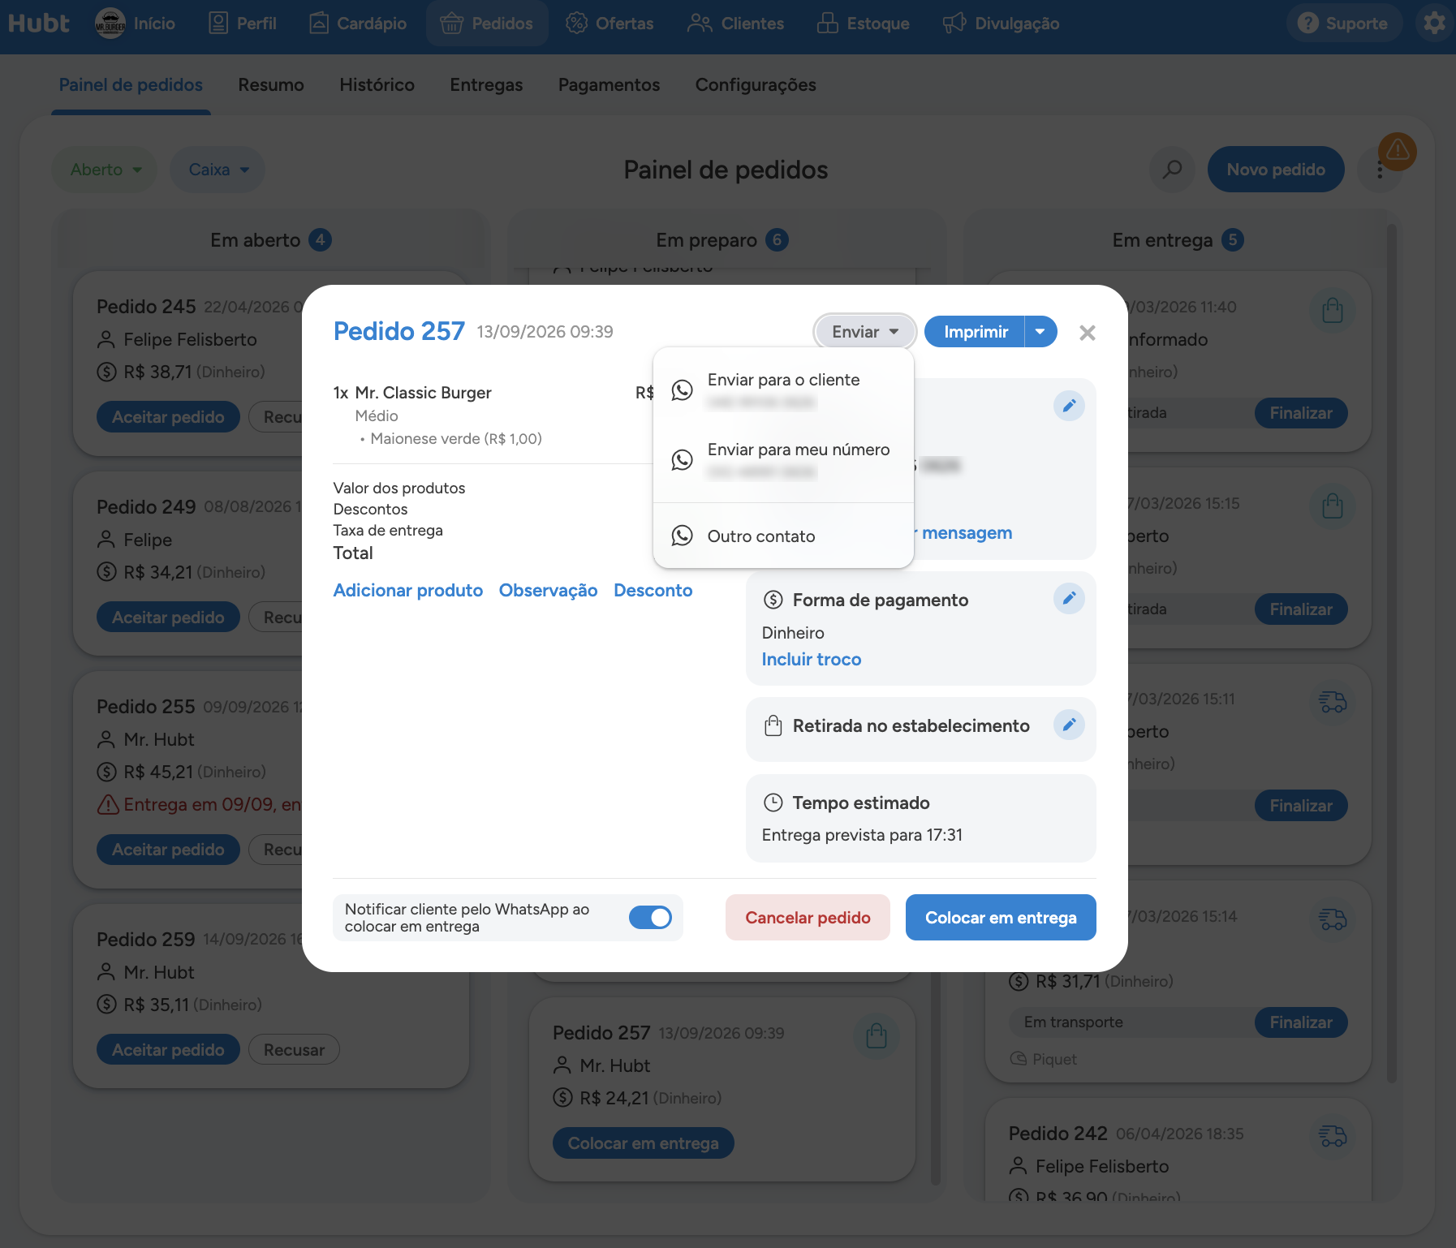The width and height of the screenshot is (1456, 1248).
Task: Click Cancelar pedido button
Action: click(x=808, y=918)
